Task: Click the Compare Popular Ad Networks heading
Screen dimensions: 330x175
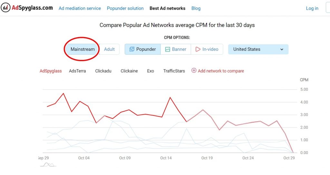Action: tap(177, 25)
